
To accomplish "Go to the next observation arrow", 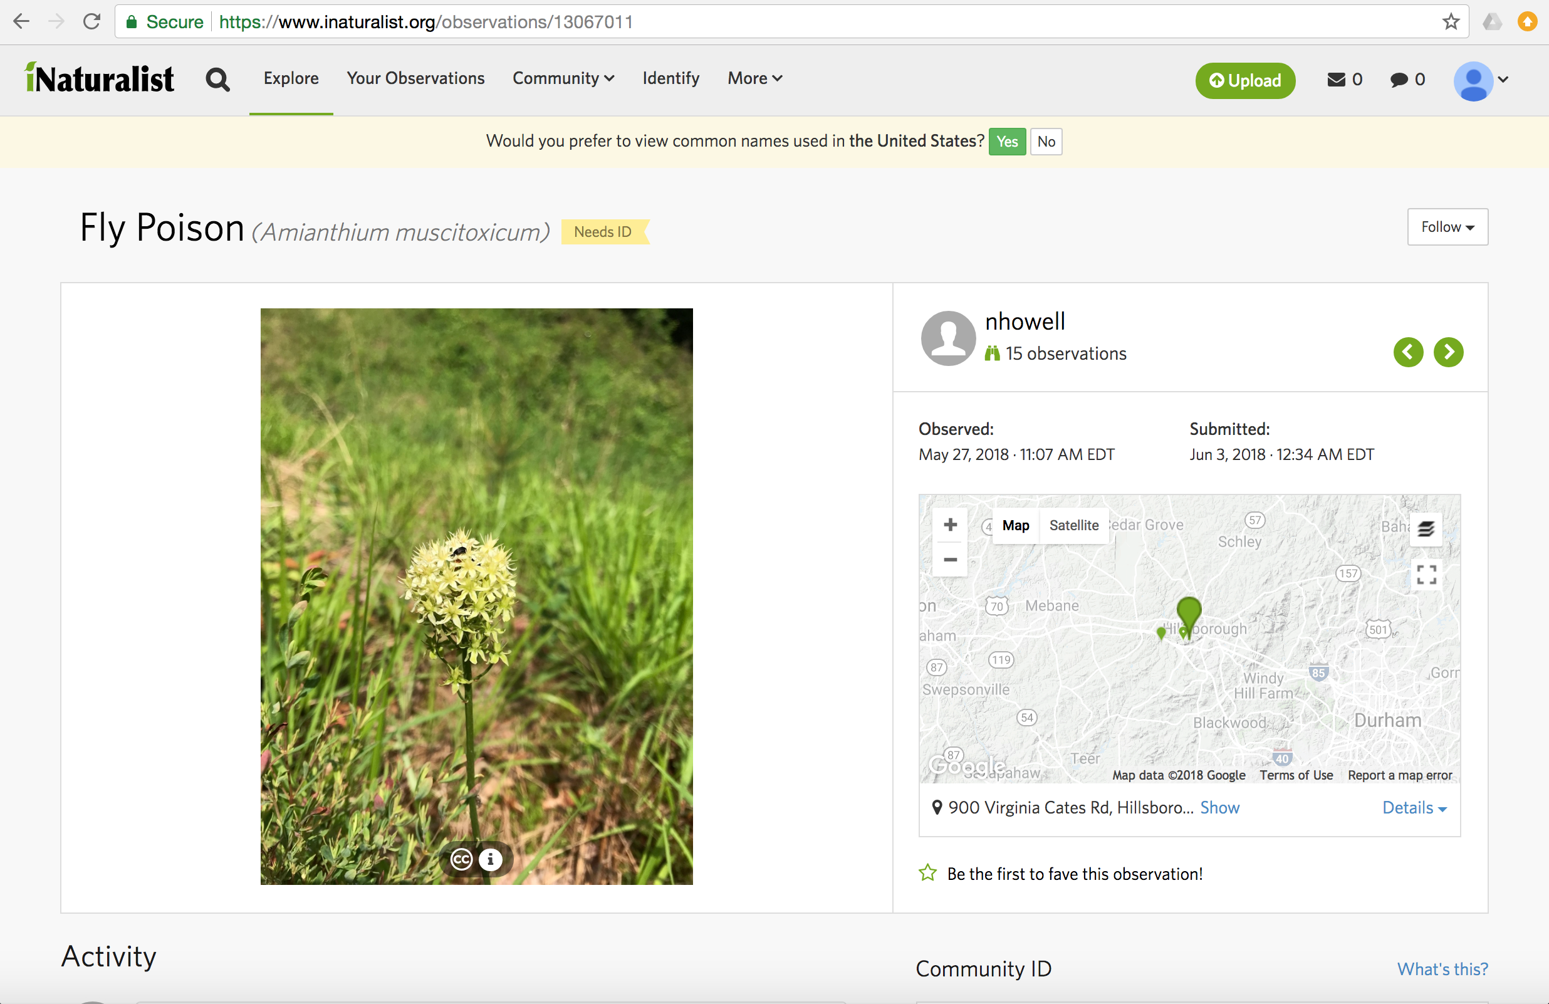I will pos(1448,352).
